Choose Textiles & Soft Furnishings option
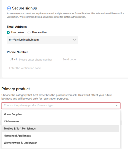This screenshot has width=128, height=149. pos(61,129)
